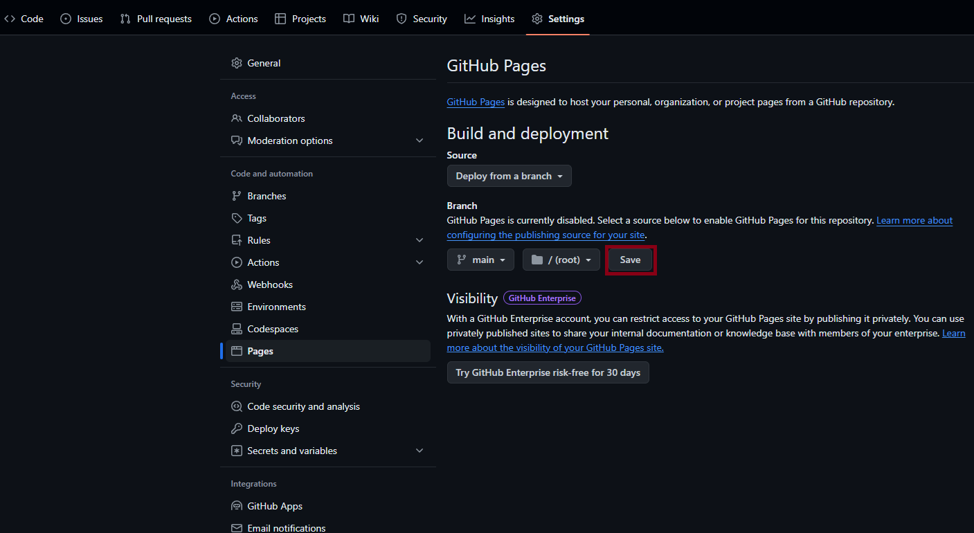Open the Wiki tab
The width and height of the screenshot is (974, 533).
[361, 19]
